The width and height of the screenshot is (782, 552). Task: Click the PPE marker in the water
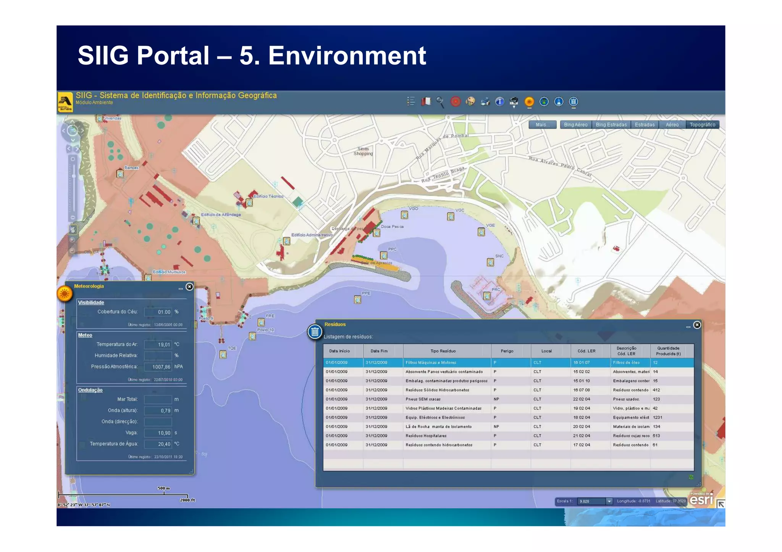(357, 300)
